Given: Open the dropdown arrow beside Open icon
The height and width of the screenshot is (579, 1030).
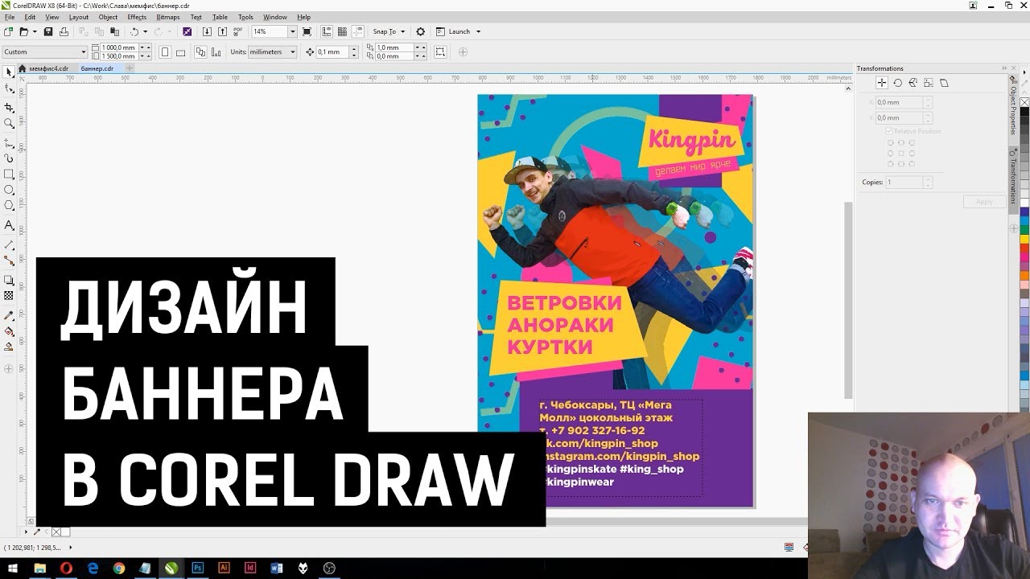Looking at the screenshot, I should [35, 31].
